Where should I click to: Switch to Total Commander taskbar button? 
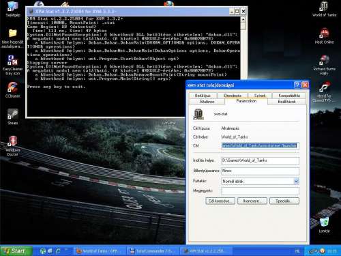[153, 251]
